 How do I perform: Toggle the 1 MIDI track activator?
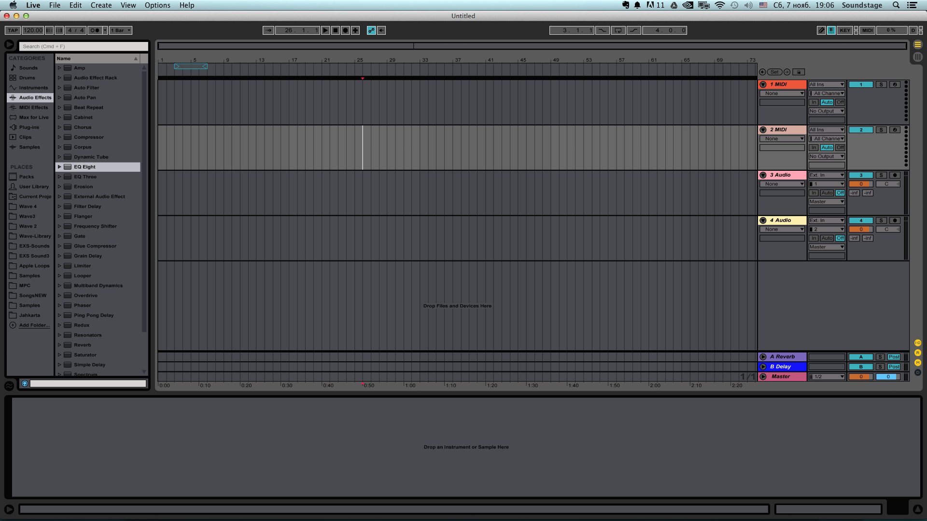(860, 84)
